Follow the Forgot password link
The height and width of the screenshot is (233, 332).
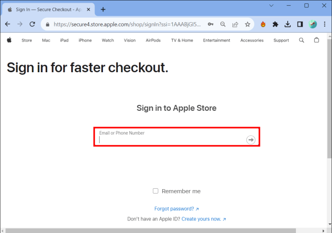click(x=177, y=208)
